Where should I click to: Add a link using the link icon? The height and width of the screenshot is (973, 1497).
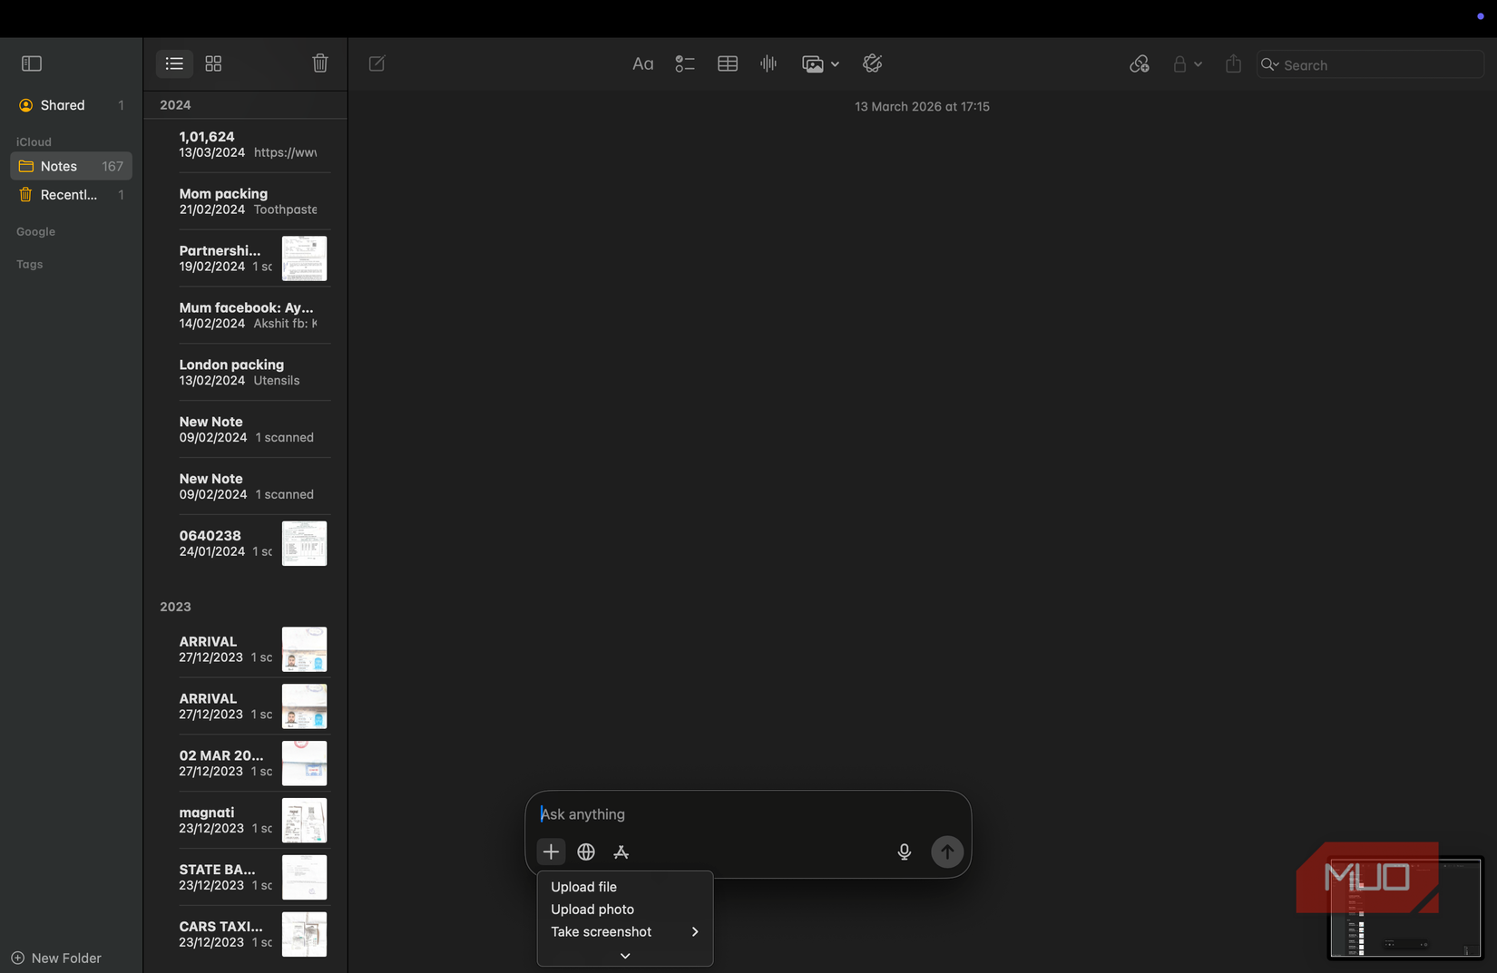pyautogui.click(x=1140, y=63)
